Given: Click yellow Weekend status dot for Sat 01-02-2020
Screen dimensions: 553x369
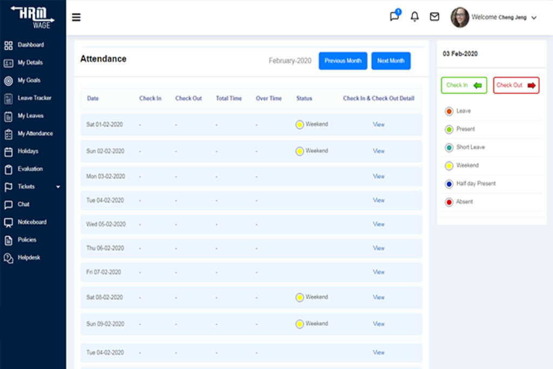Looking at the screenshot, I should [299, 124].
